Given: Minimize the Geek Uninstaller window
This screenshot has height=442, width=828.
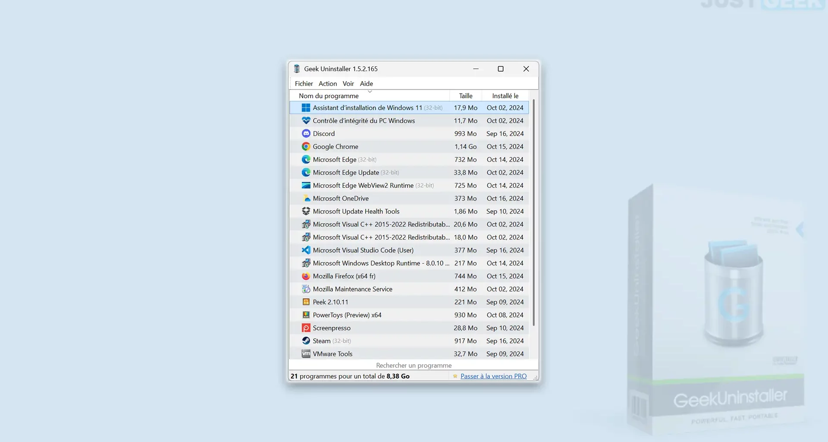Looking at the screenshot, I should pyautogui.click(x=476, y=69).
